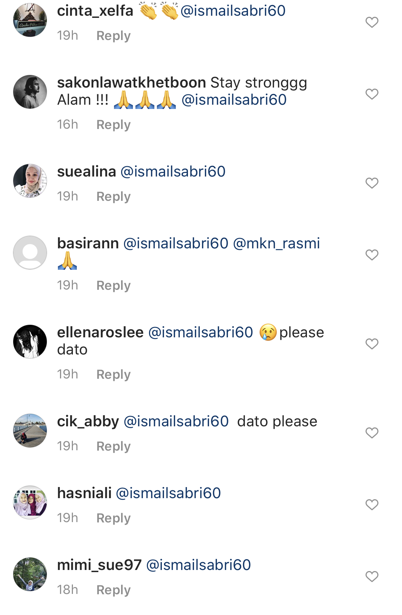
Task: Open the @mkn_rasmi mention link
Action: click(276, 243)
